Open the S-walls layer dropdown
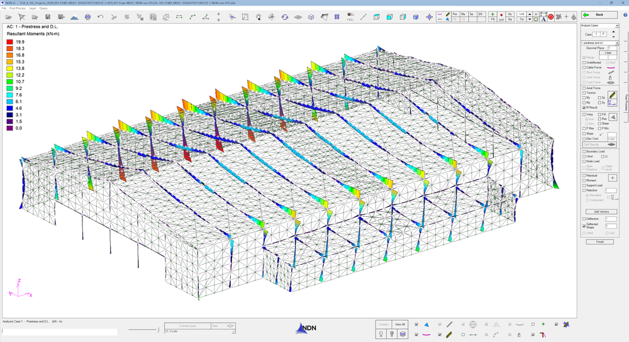This screenshot has height=342, width=629. [233, 331]
